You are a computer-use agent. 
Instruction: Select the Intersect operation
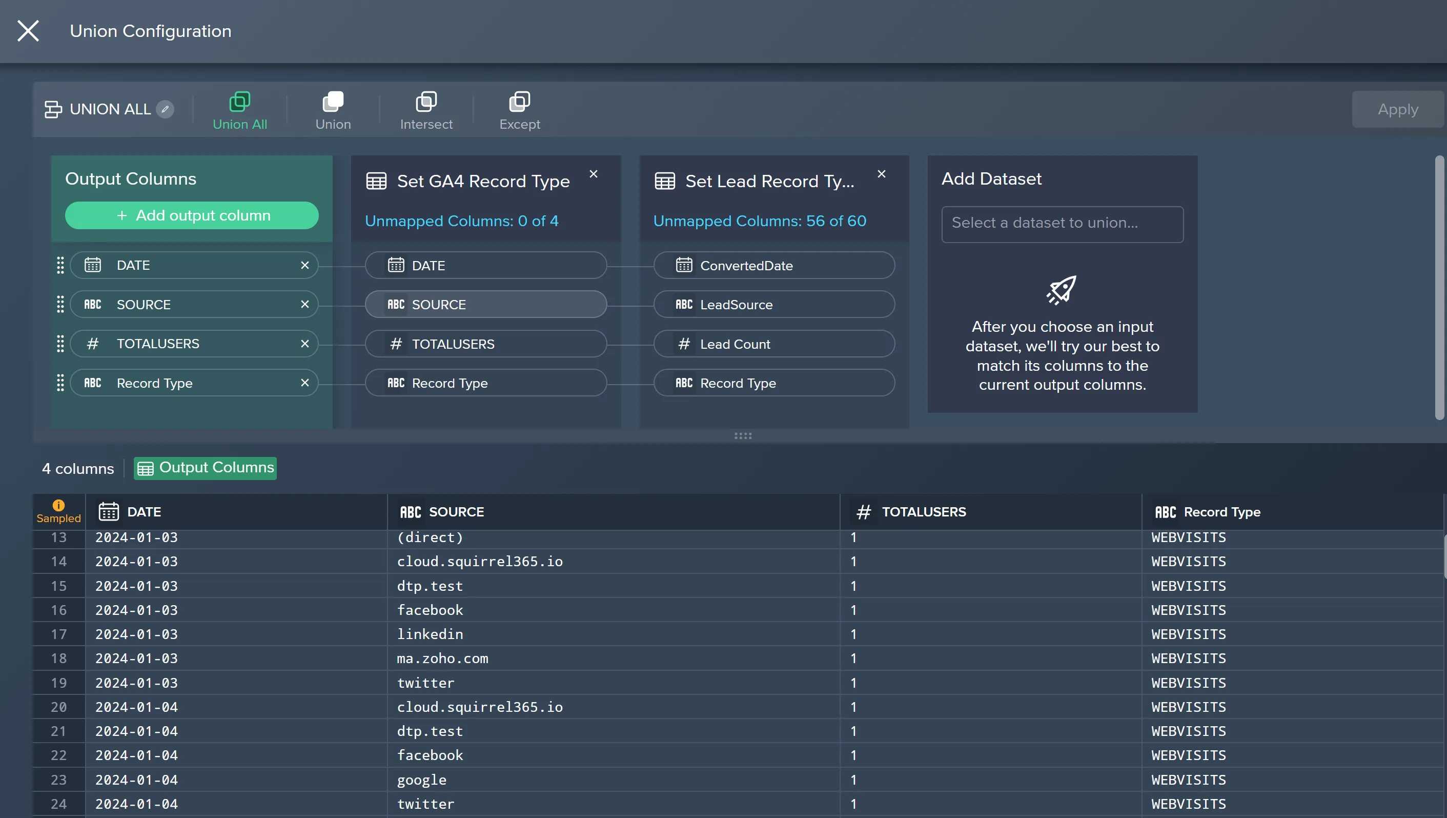pyautogui.click(x=426, y=111)
